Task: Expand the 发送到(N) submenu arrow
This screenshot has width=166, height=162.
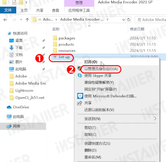Action: pos(155,119)
